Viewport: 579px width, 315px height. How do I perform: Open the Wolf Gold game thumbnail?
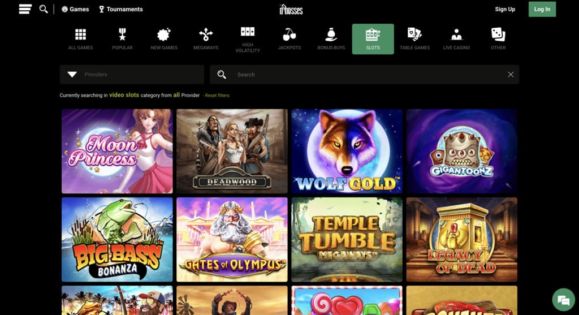pos(347,151)
